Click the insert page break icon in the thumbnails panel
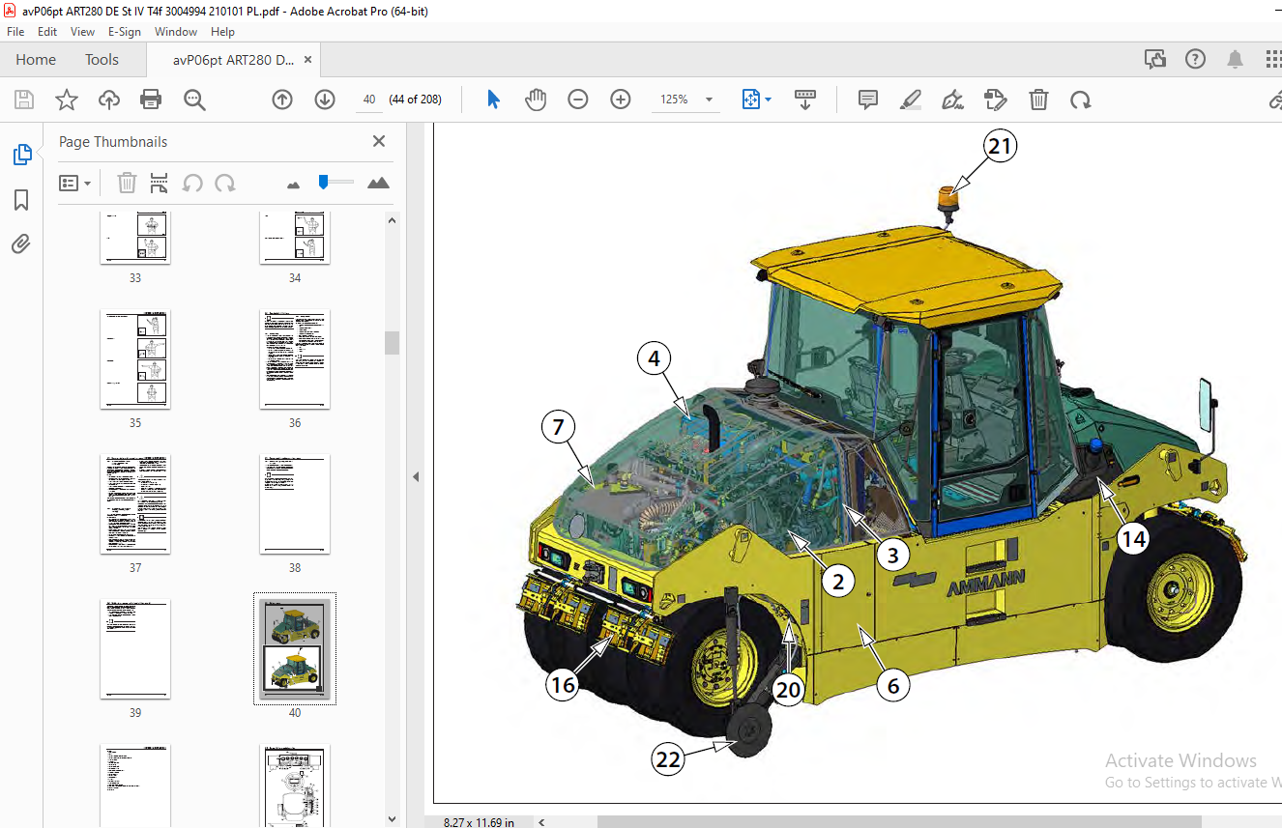Viewport: 1282px width, 828px height. 160,183
